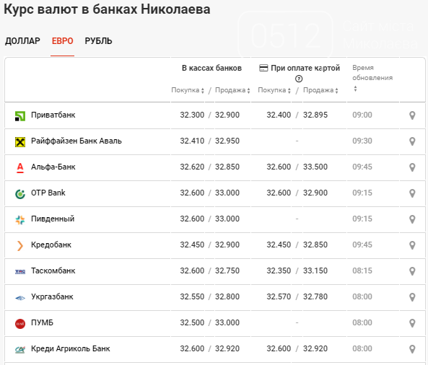
Task: Click Таскомбанк update time 08:15
Action: (362, 271)
